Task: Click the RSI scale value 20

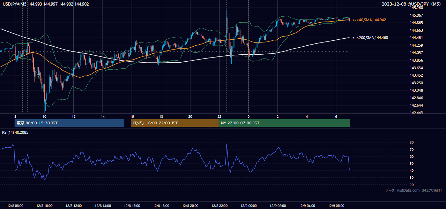Action: [x=412, y=185]
